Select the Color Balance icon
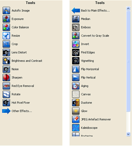 pos(6,27)
